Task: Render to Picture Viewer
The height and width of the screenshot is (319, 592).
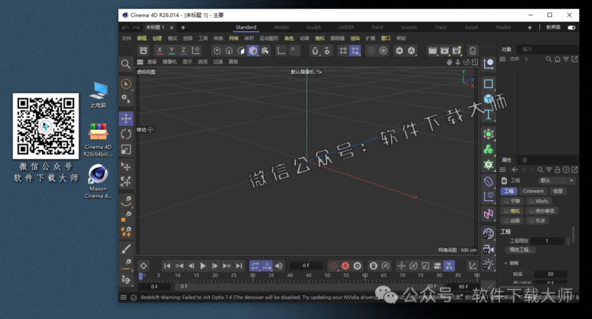Action: point(445,50)
